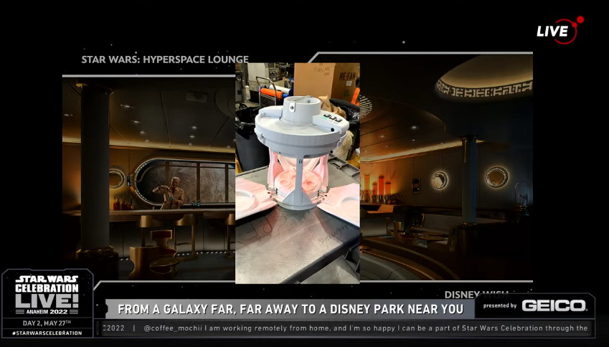Click the #STARWARSCELEBRATION hashtag
Viewport: 609px width, 347px height.
point(47,333)
